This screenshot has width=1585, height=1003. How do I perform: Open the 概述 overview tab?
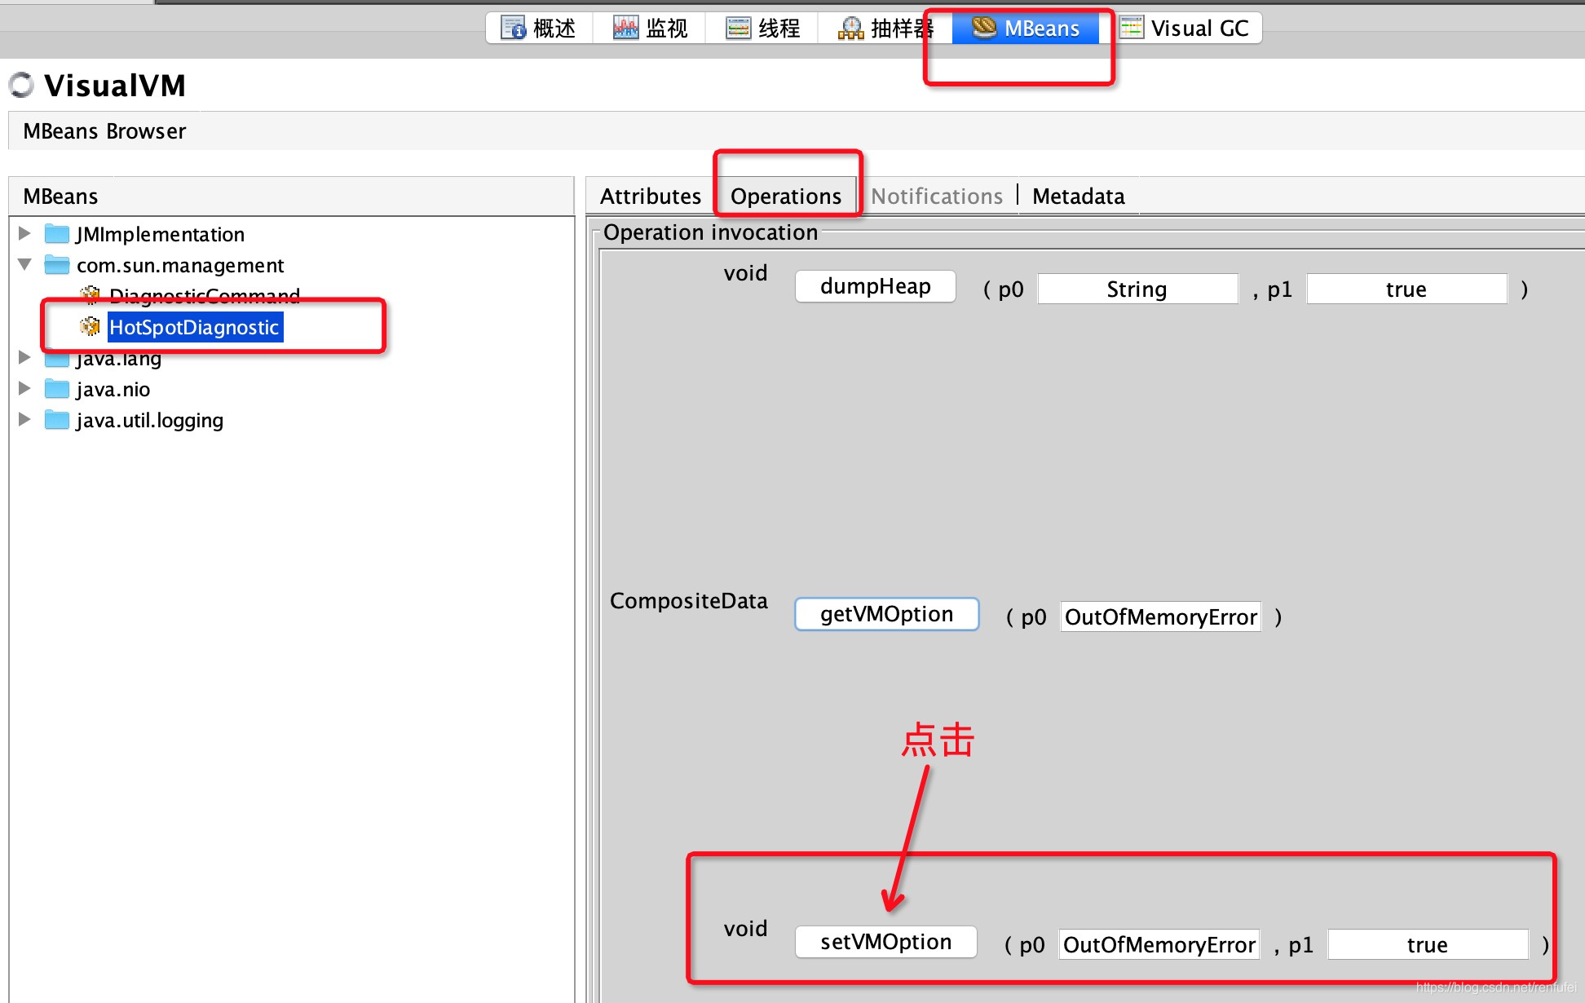pos(538,29)
